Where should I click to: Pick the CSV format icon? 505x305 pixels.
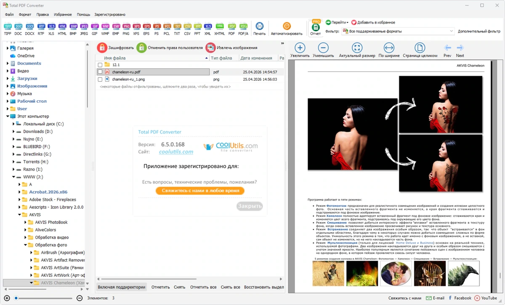coord(187,29)
